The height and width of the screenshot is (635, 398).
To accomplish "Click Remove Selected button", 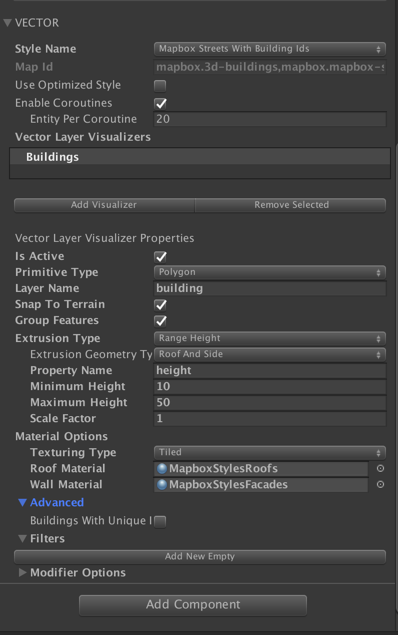I will click(x=290, y=205).
